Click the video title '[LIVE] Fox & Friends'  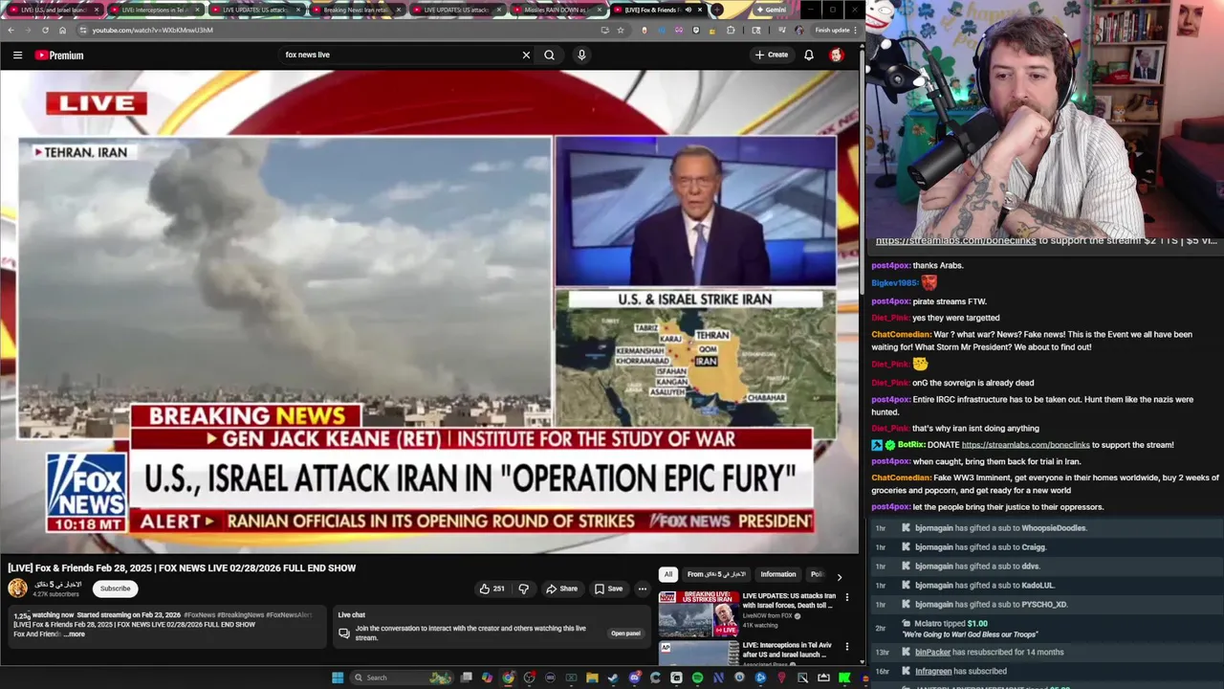pyautogui.click(x=182, y=568)
